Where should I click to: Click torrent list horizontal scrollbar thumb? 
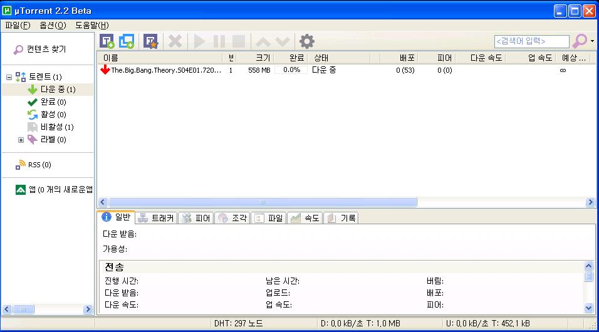click(263, 202)
